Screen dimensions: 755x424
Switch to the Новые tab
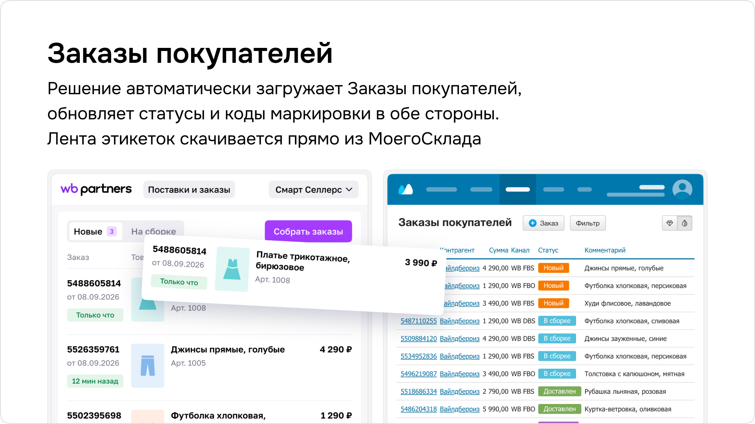pos(95,231)
